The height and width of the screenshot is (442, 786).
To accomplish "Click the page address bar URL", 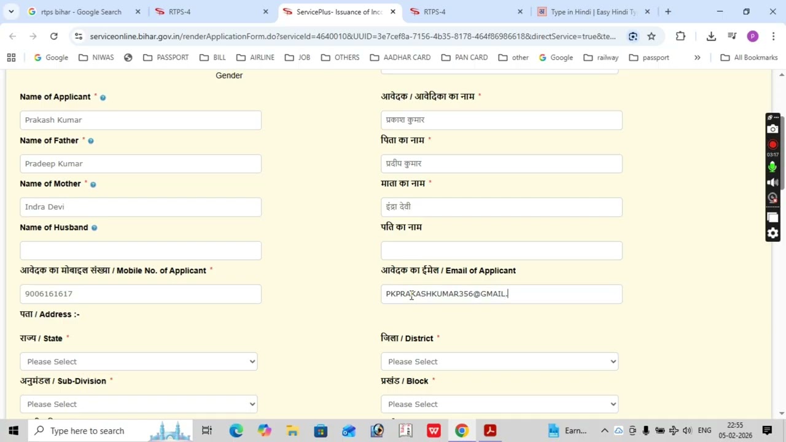I will tap(352, 36).
